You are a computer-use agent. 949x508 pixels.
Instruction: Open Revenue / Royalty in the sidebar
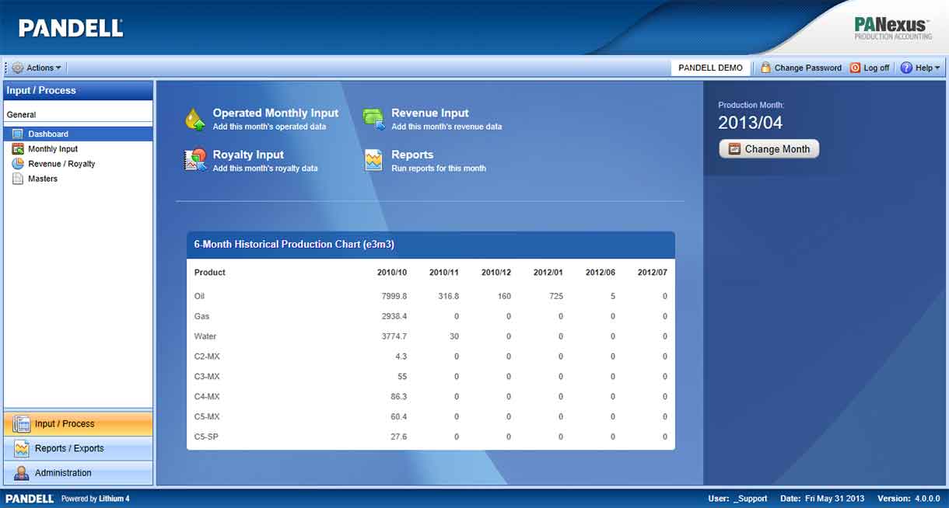61,164
